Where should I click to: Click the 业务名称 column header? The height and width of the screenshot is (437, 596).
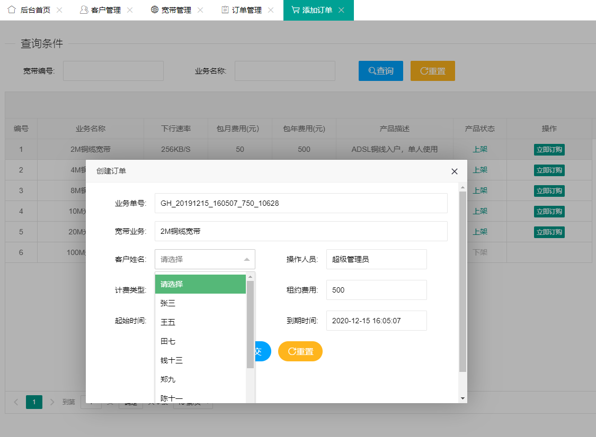click(x=91, y=129)
